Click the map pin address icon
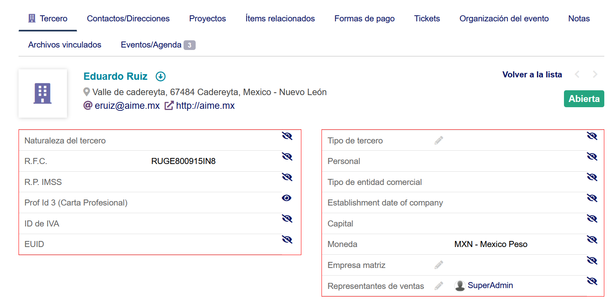Image resolution: width=616 pixels, height=299 pixels. click(x=86, y=92)
